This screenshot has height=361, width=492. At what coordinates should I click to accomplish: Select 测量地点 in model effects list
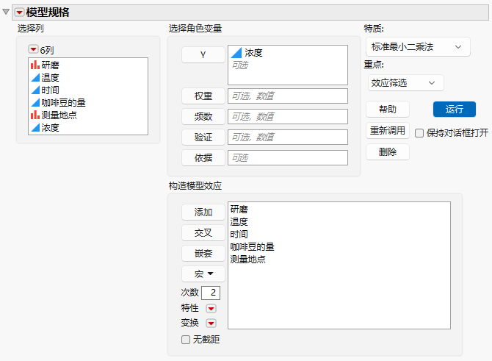coord(248,260)
